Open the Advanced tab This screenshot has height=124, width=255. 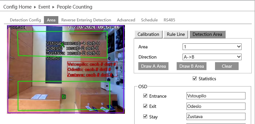126,20
